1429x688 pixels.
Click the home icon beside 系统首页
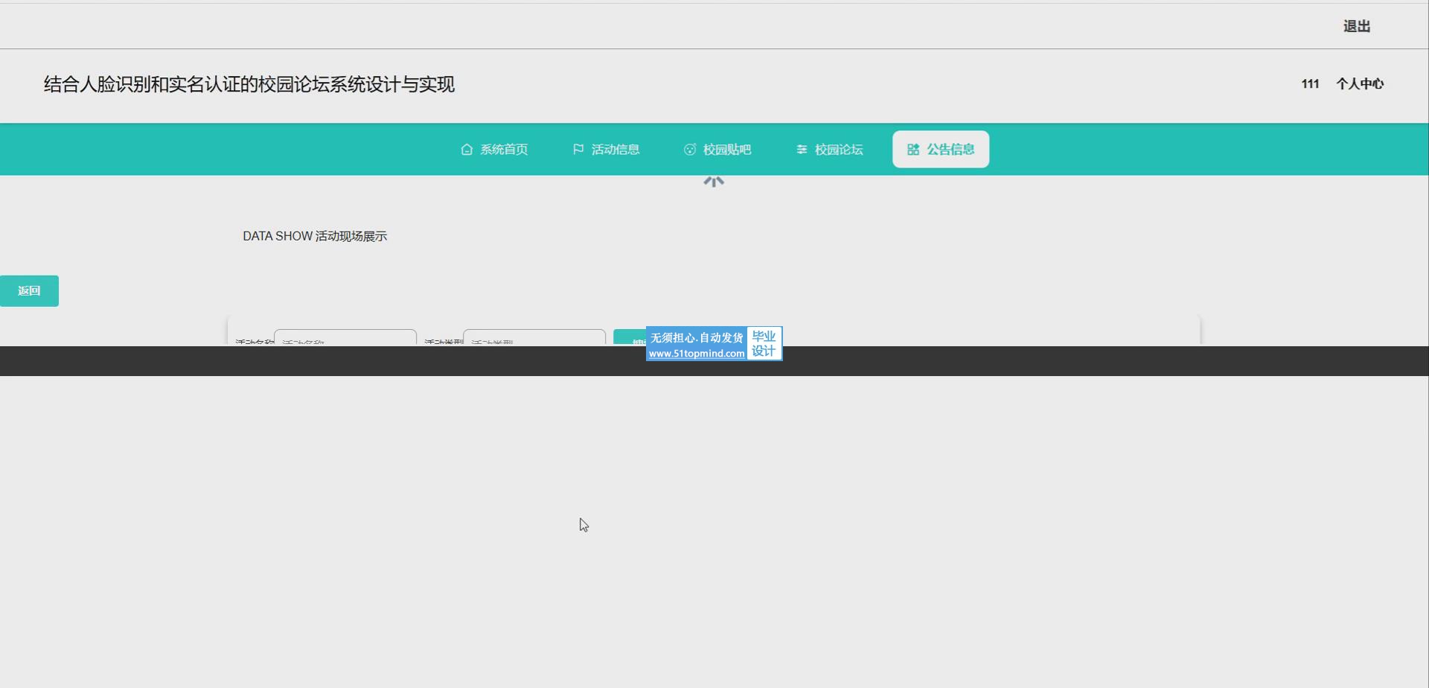[467, 150]
